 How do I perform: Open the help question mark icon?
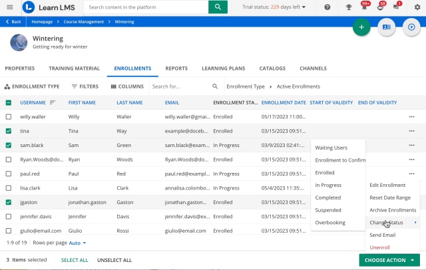coord(327,7)
